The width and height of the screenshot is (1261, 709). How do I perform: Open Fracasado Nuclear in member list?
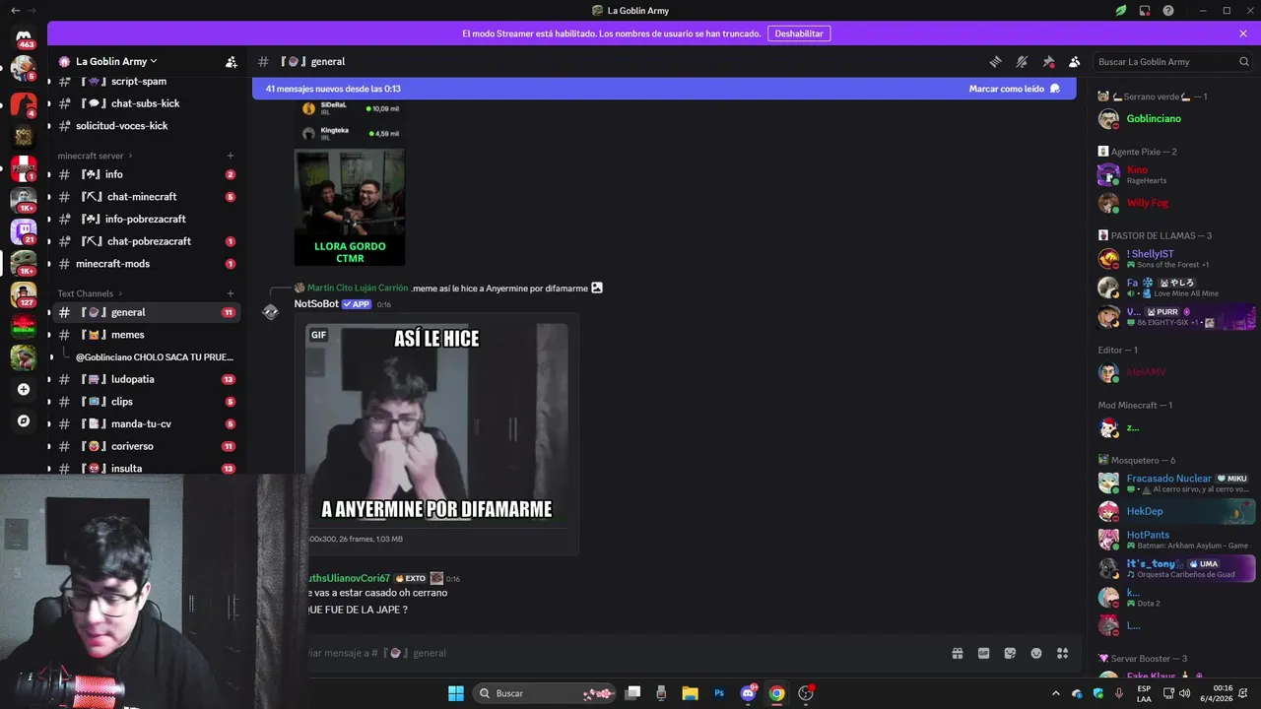1176,483
